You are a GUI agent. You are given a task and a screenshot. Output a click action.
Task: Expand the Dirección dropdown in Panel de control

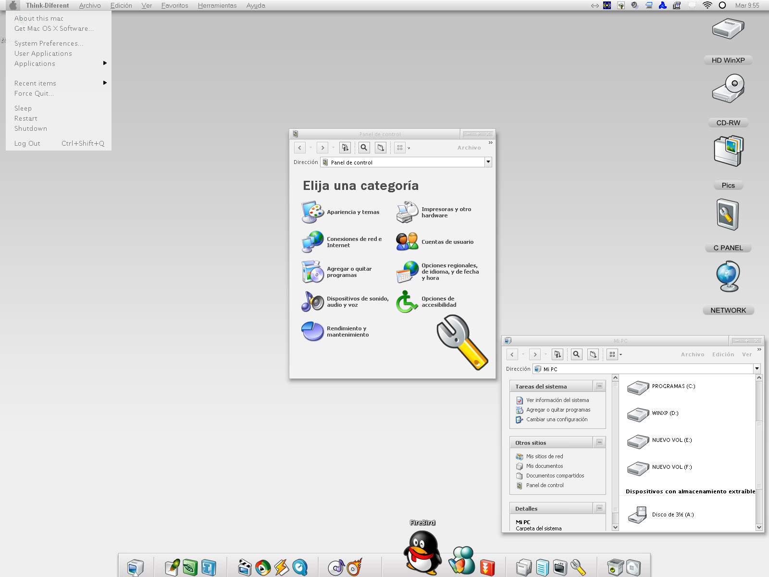pos(488,162)
